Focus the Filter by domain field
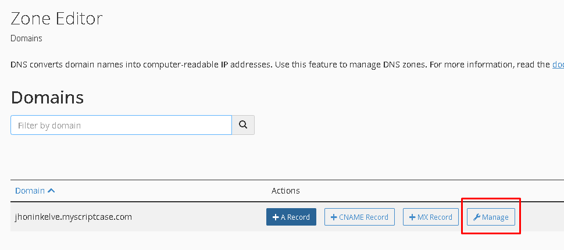This screenshot has height=250, width=564. click(x=121, y=125)
